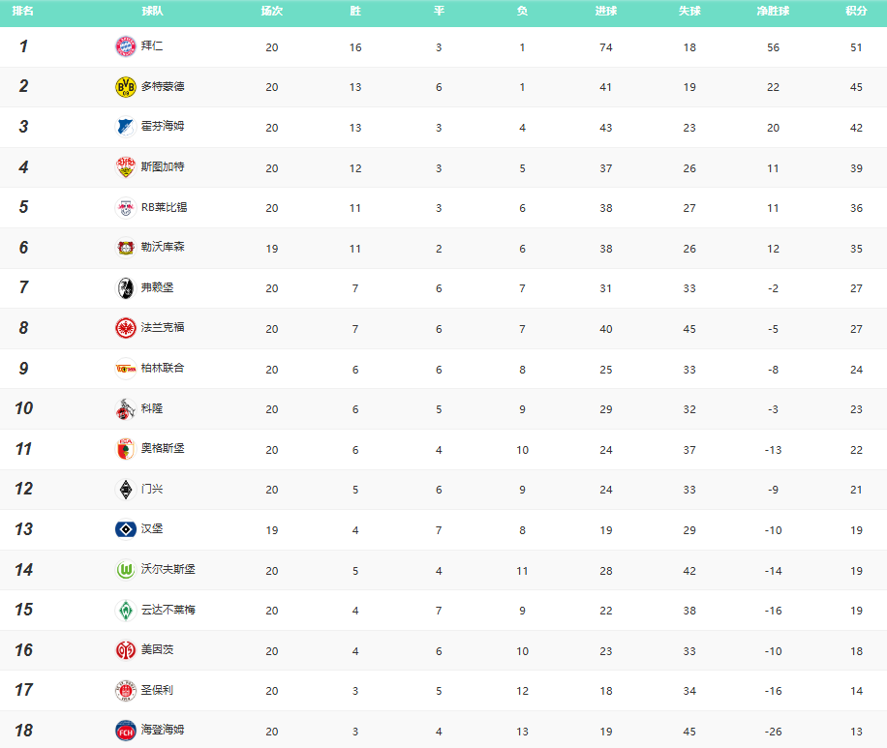This screenshot has width=887, height=748.
Task: Open the 弗赖堡 team link
Action: [157, 288]
